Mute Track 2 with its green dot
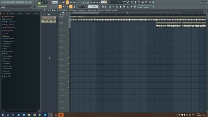208x117 pixels. click(68, 27)
